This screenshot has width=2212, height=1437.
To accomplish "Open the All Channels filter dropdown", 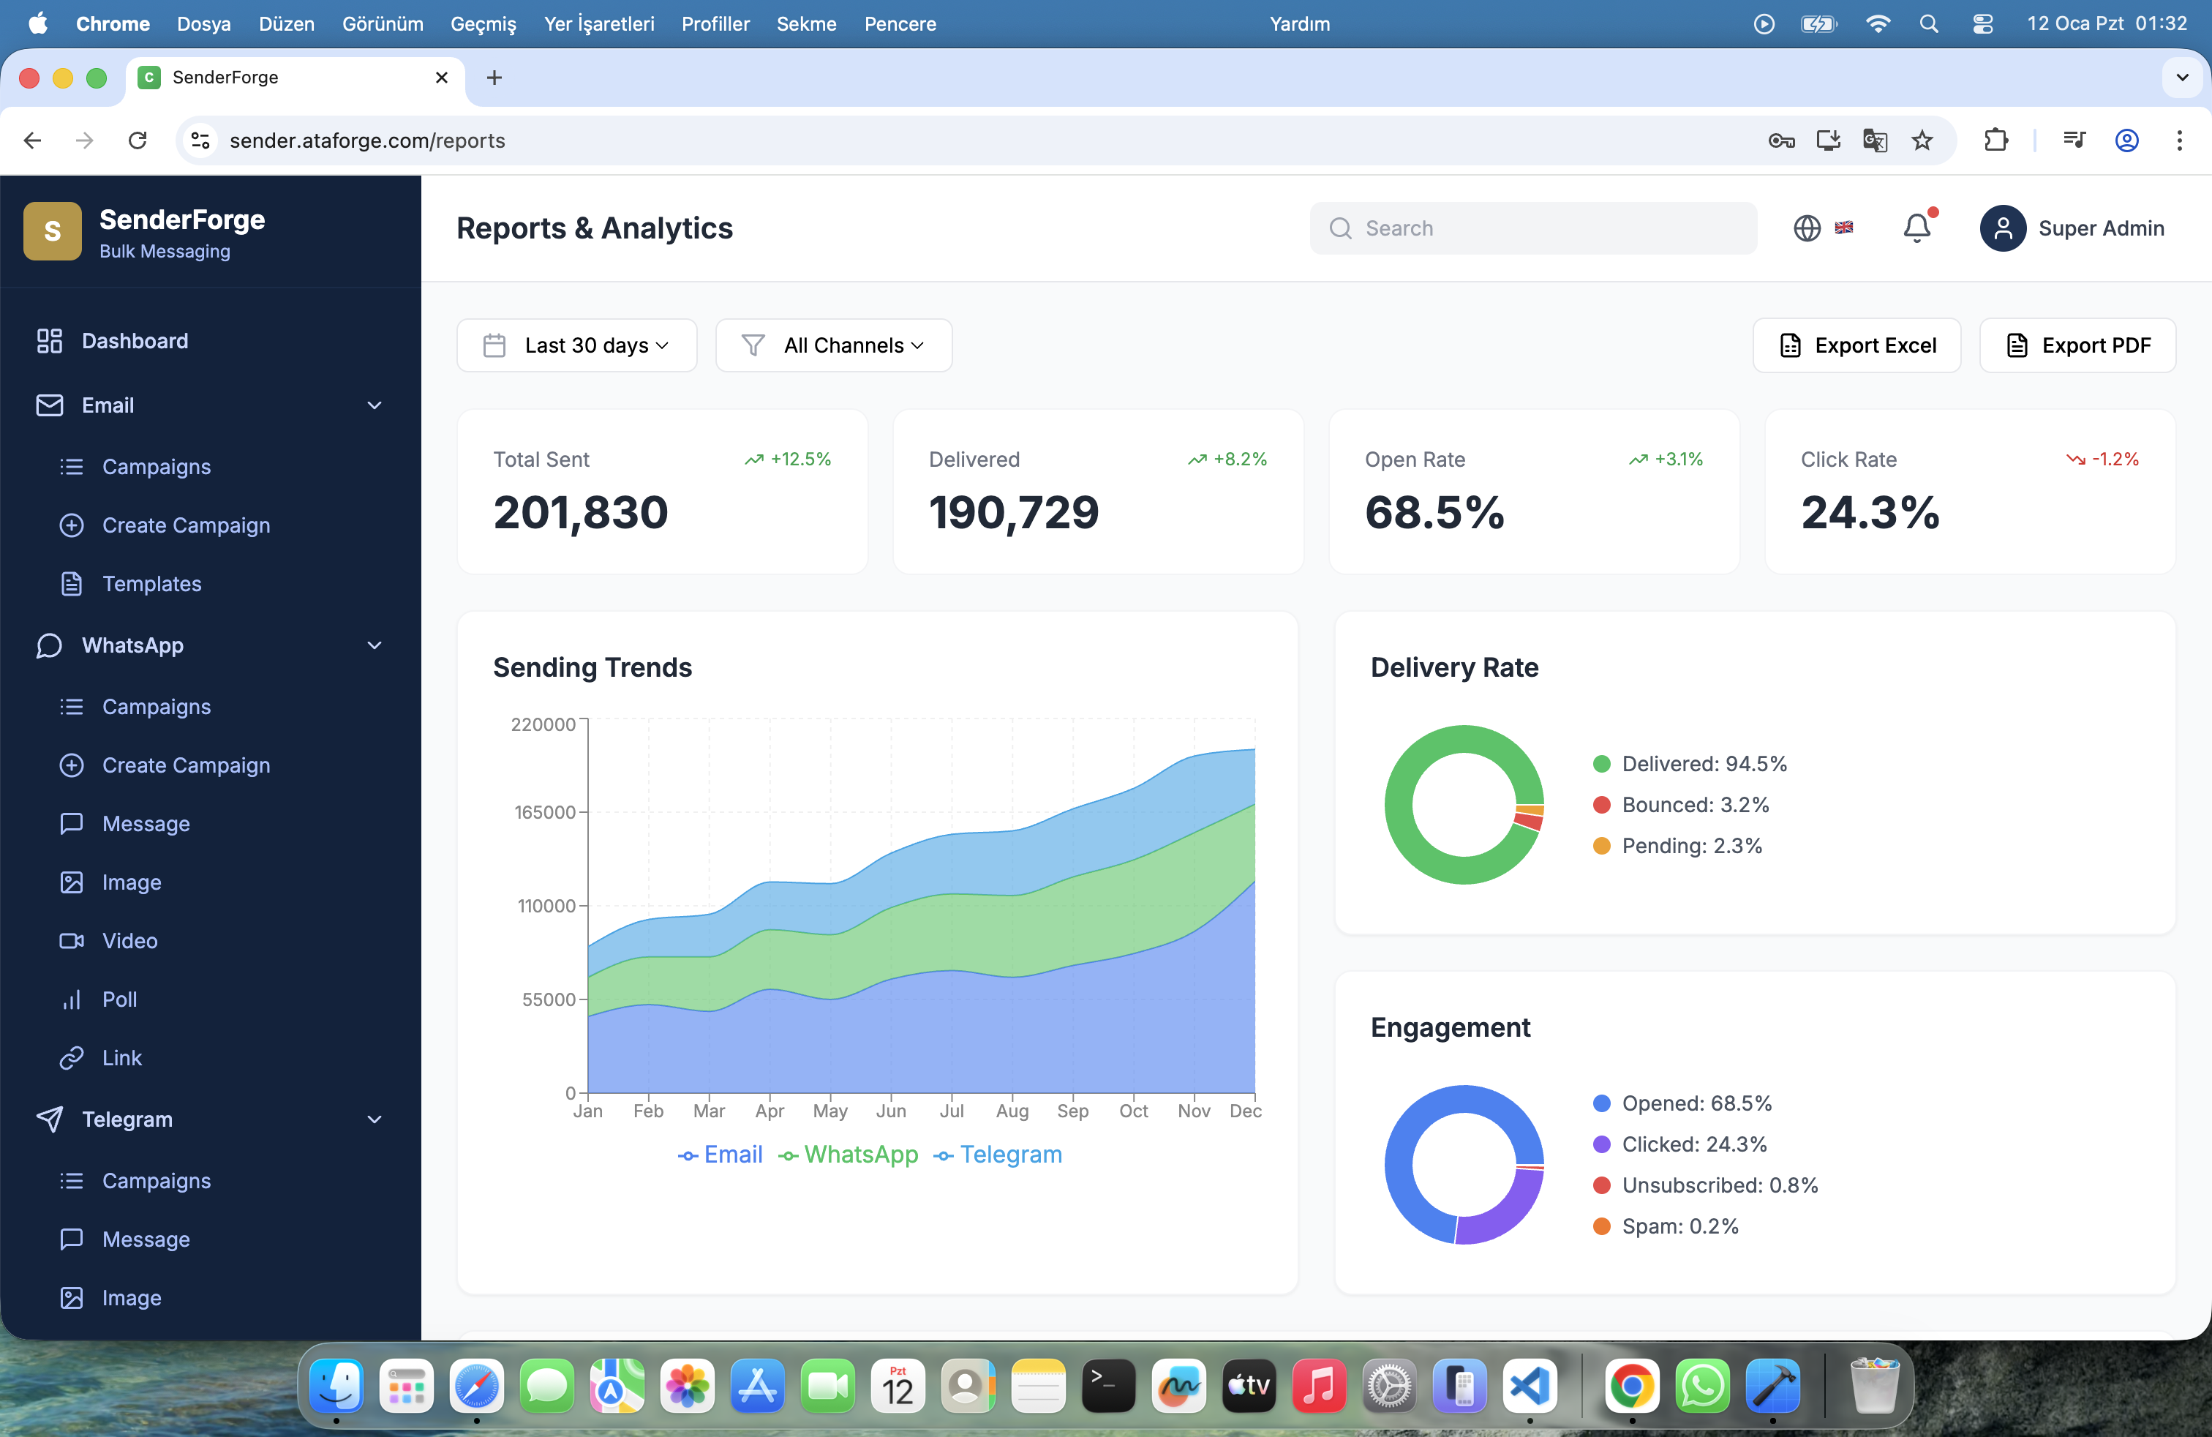I will [834, 346].
